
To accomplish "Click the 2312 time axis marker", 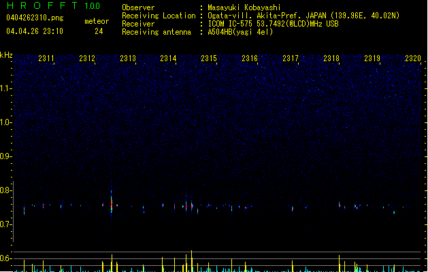I will pyautogui.click(x=87, y=58).
